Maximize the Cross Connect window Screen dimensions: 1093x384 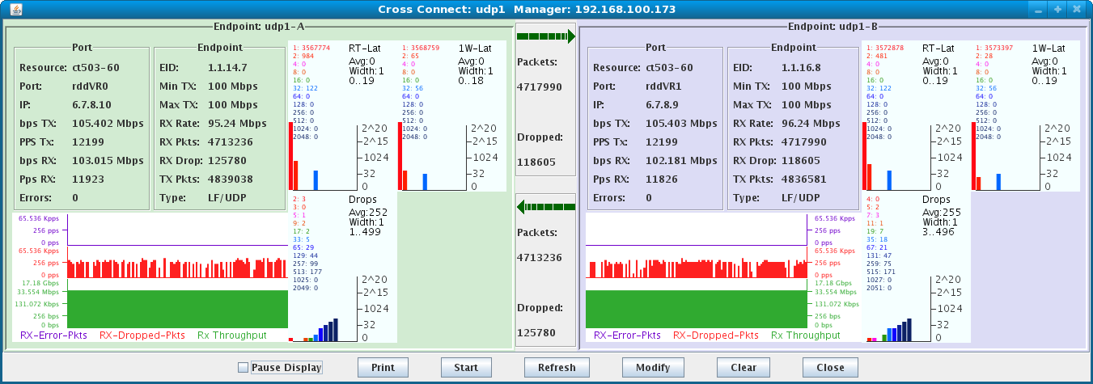[1057, 9]
